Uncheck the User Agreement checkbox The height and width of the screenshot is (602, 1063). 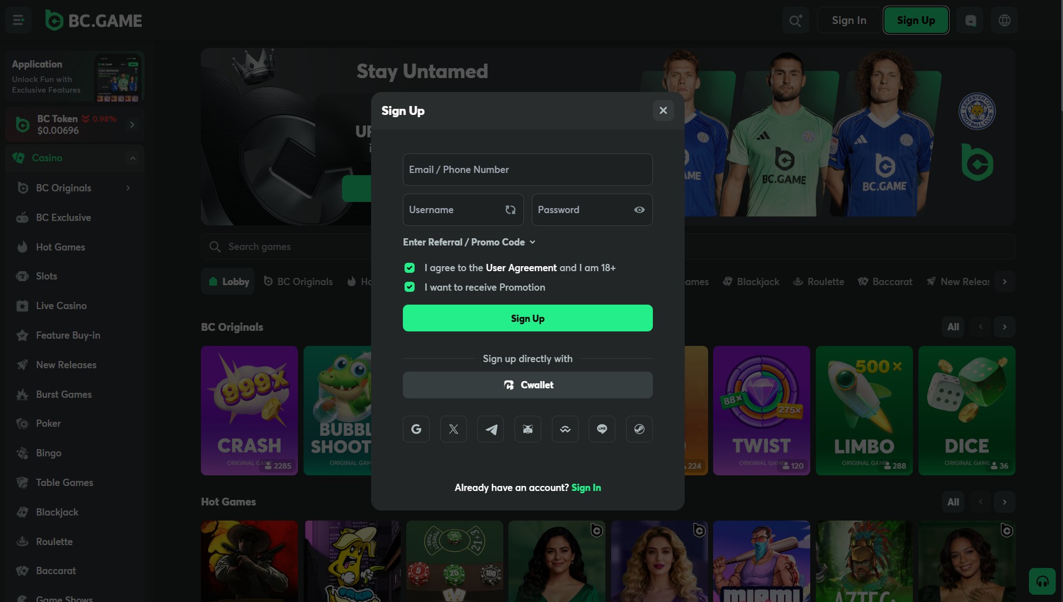coord(410,268)
